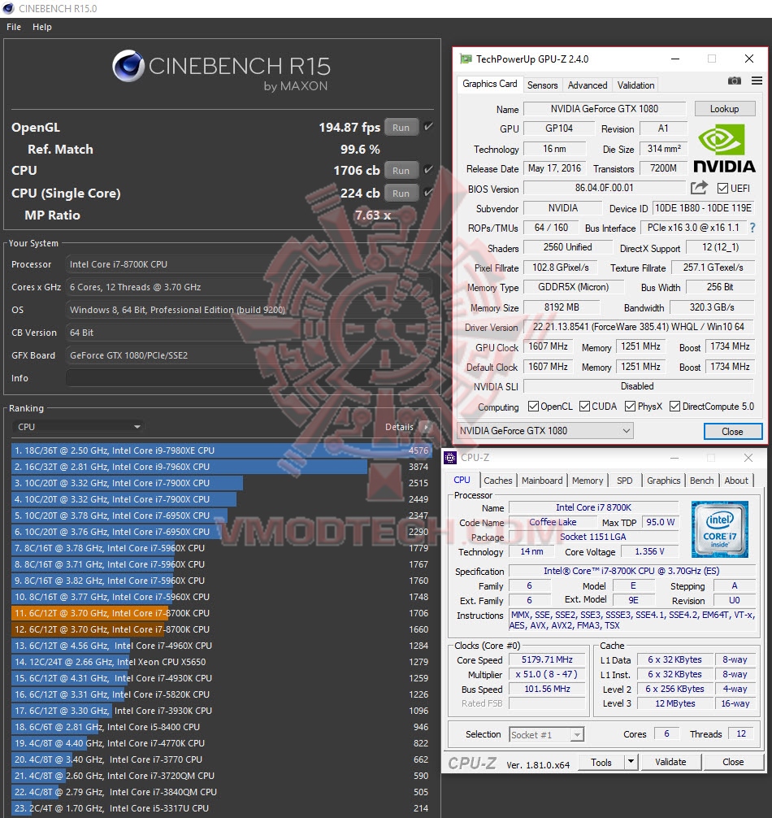Viewport: 772px width, 818px height.
Task: Switch to the Memory tab in CPU-Z
Action: point(588,481)
